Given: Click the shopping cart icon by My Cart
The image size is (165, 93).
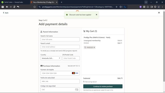Looking at the screenshot, I should (84, 31).
